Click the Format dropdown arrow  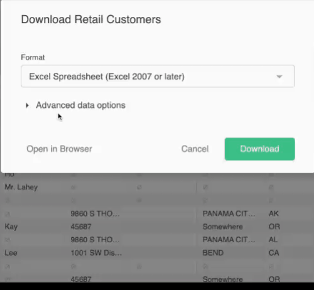[x=279, y=77]
